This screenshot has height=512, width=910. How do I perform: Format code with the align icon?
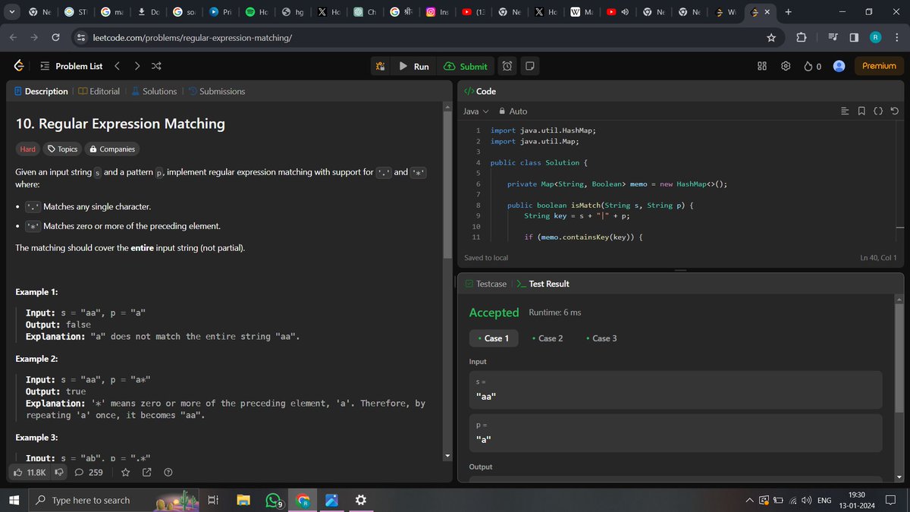[846, 111]
